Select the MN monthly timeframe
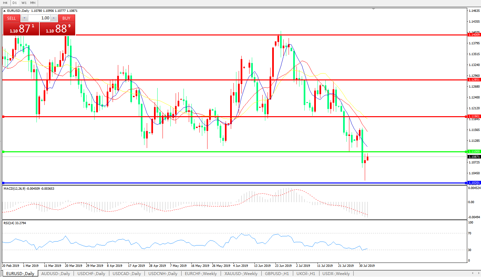The width and height of the screenshot is (481, 277). click(33, 3)
